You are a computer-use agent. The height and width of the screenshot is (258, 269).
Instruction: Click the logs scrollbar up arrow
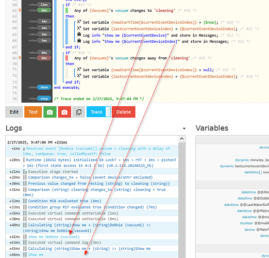(x=182, y=139)
